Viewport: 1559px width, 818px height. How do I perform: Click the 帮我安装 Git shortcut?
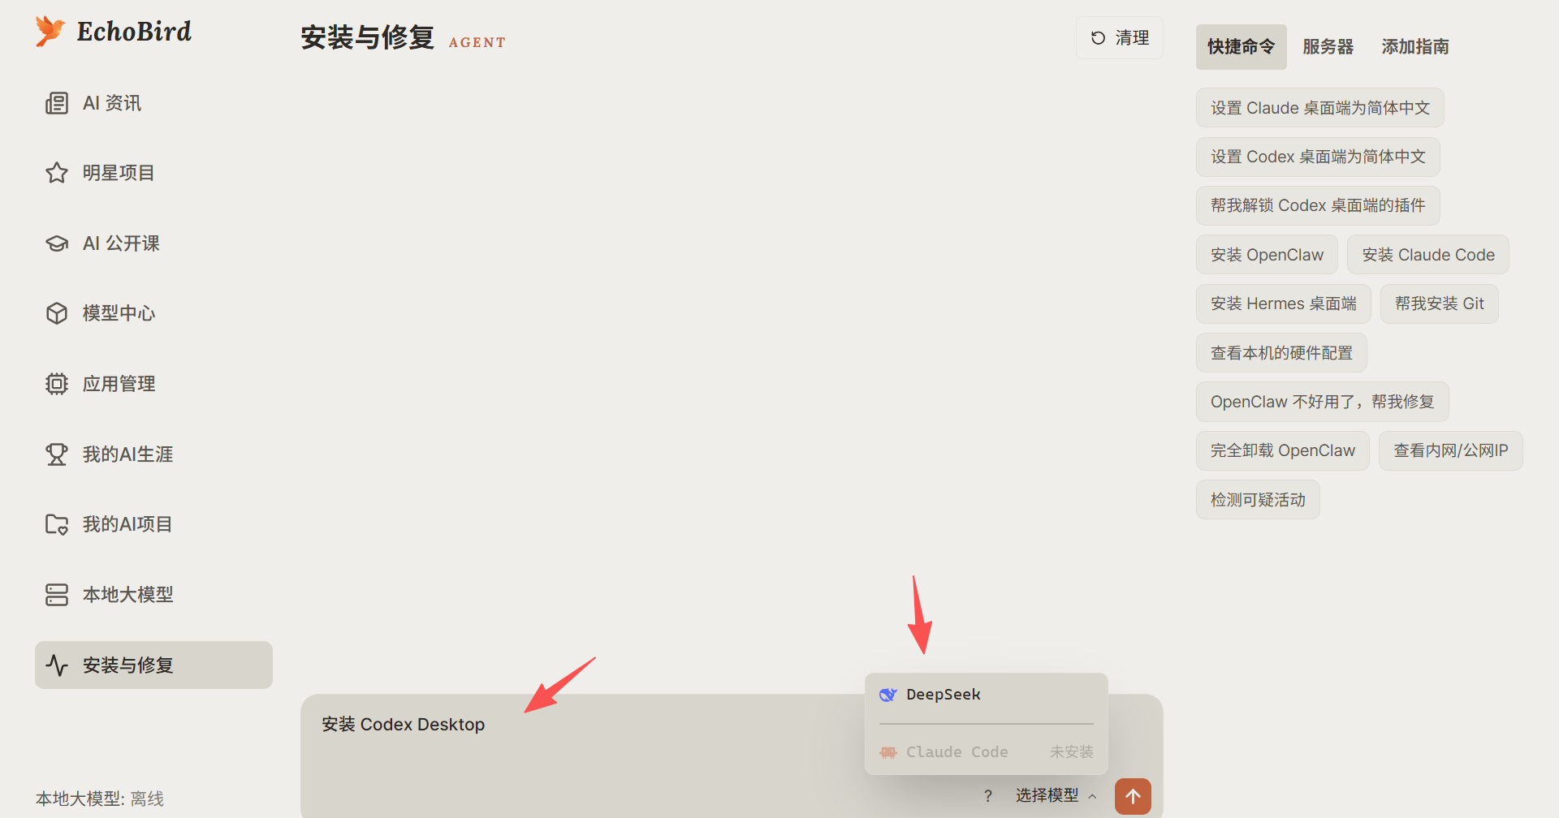coord(1440,304)
